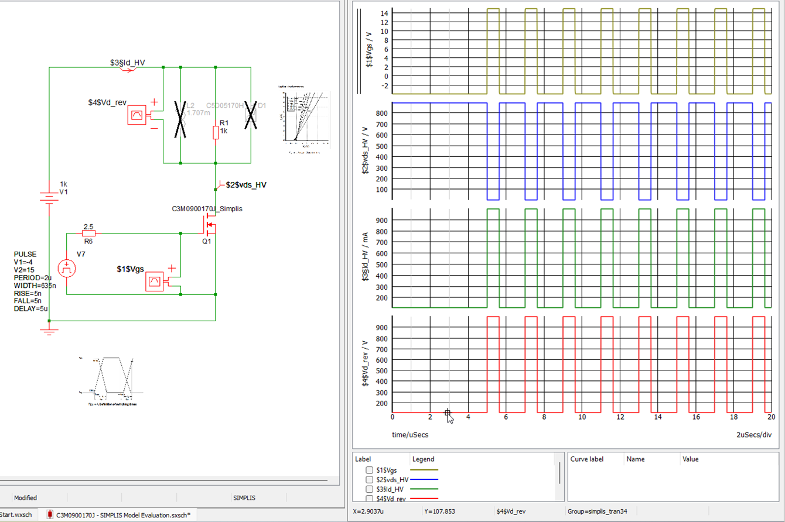Click the $1$Vgs voltage probe symbol

[155, 281]
